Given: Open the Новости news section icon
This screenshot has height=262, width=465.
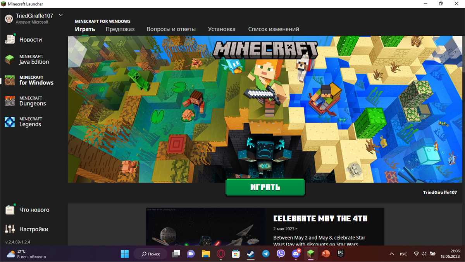Looking at the screenshot, I should [x=10, y=39].
